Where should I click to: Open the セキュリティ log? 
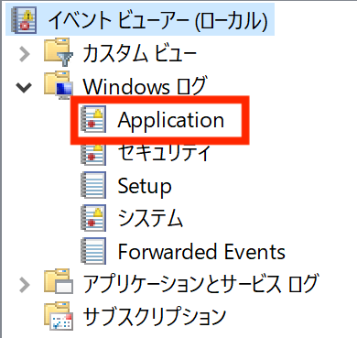point(165,153)
